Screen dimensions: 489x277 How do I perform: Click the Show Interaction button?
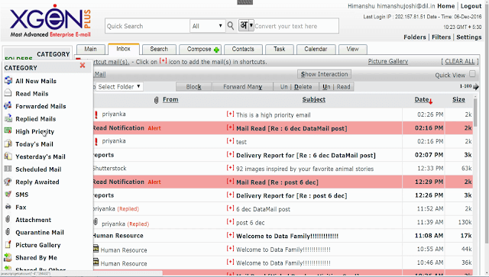click(324, 74)
